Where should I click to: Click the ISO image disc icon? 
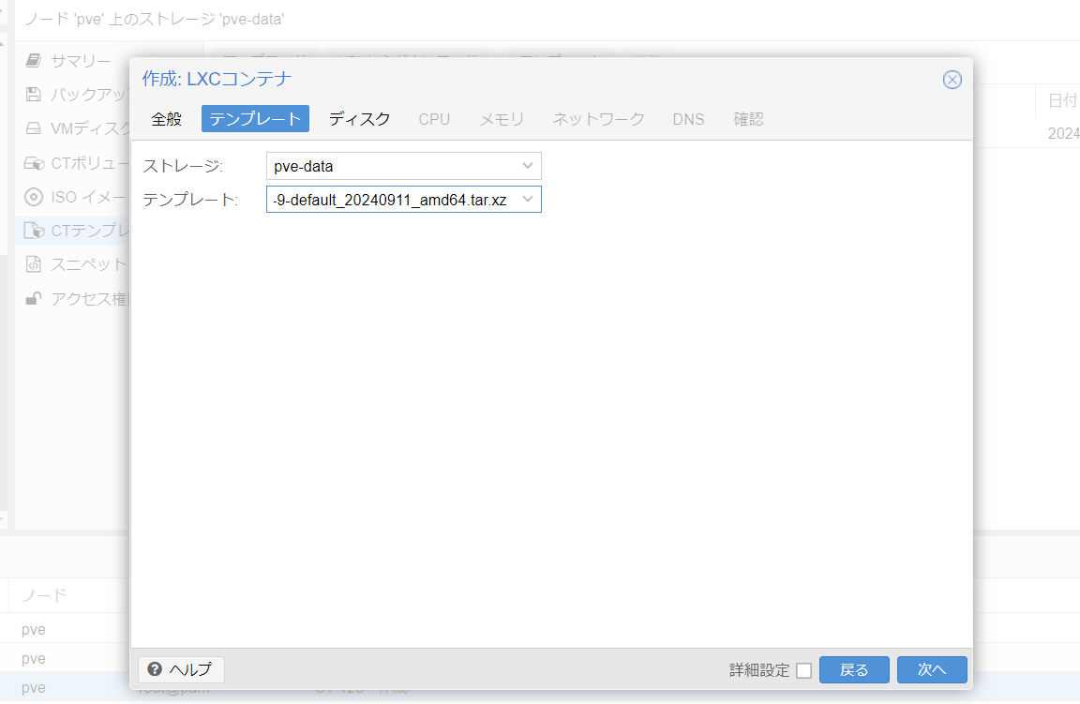33,197
